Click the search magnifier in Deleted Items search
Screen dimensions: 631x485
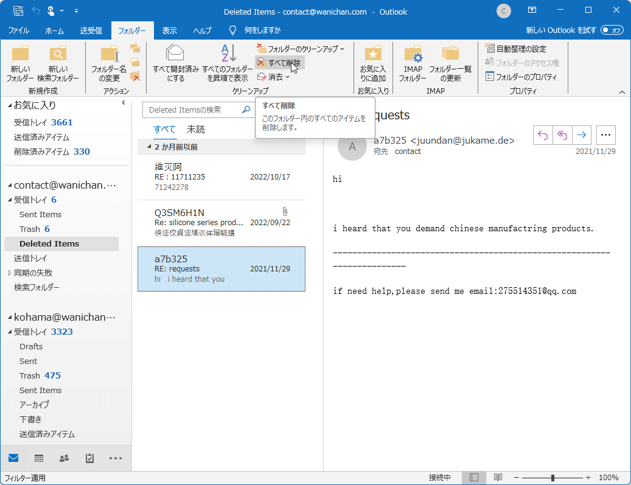pyautogui.click(x=246, y=110)
